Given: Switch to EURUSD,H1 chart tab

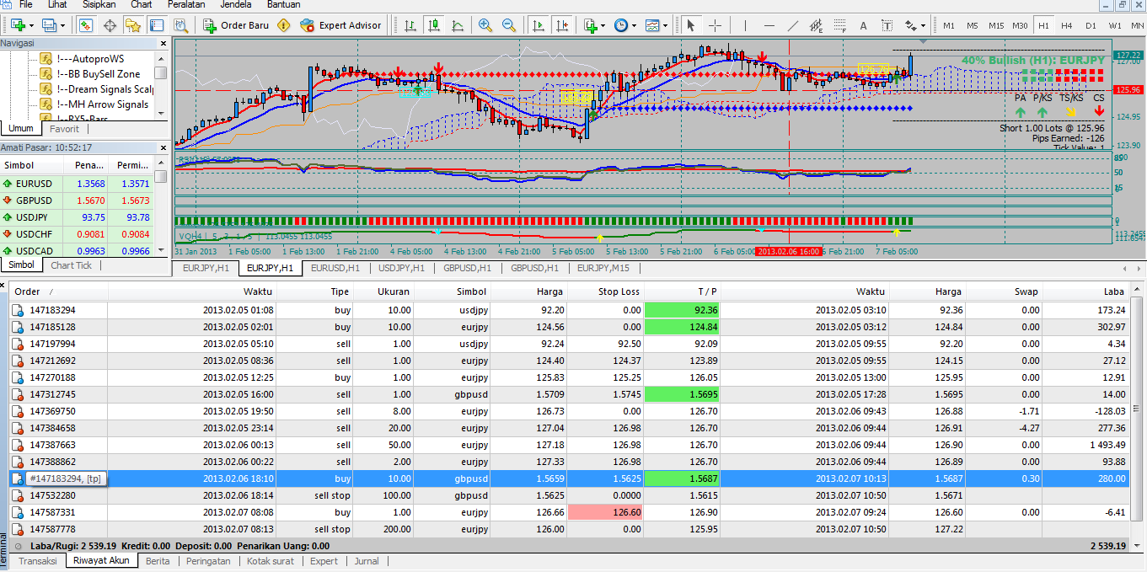Looking at the screenshot, I should [335, 268].
